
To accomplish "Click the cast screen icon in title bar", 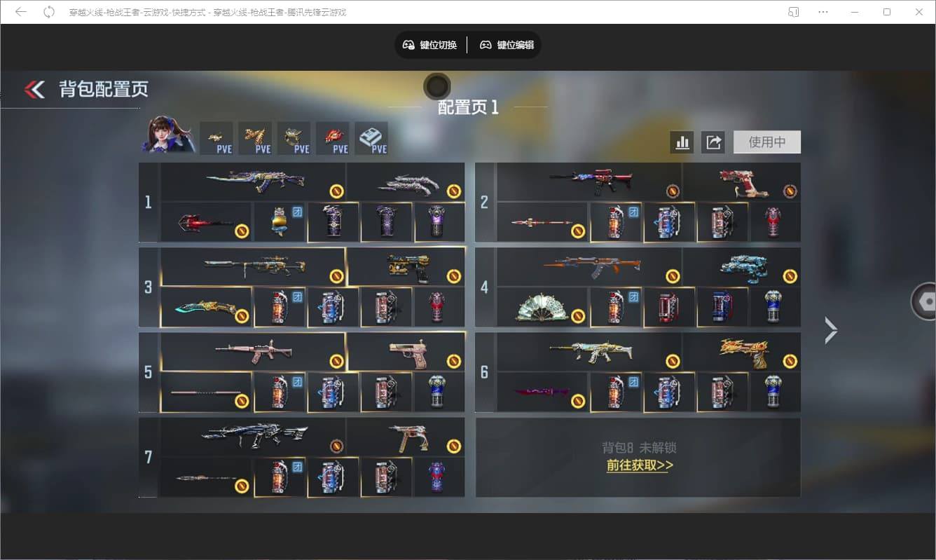I will 794,12.
